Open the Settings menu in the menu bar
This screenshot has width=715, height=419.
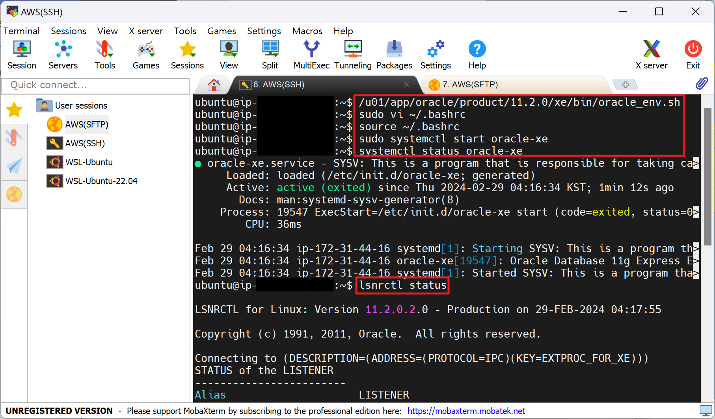tap(264, 31)
